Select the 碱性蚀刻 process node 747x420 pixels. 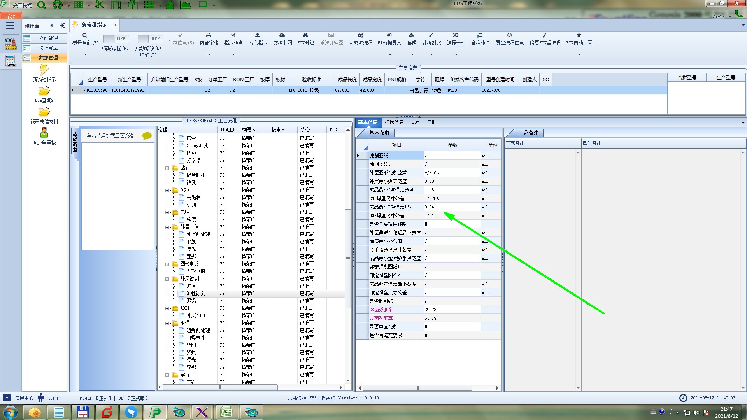click(x=196, y=293)
